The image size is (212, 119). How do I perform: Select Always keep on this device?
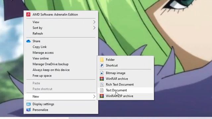click(x=61, y=70)
